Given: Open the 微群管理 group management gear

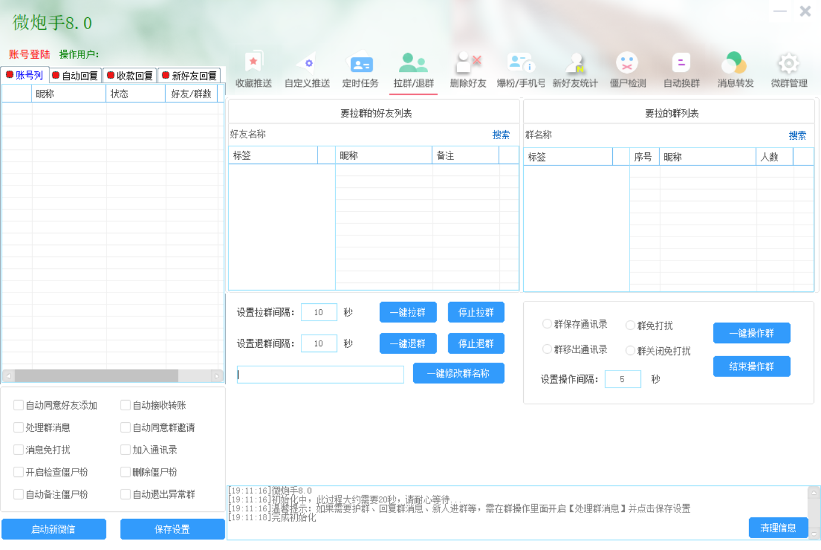Looking at the screenshot, I should pyautogui.click(x=789, y=70).
